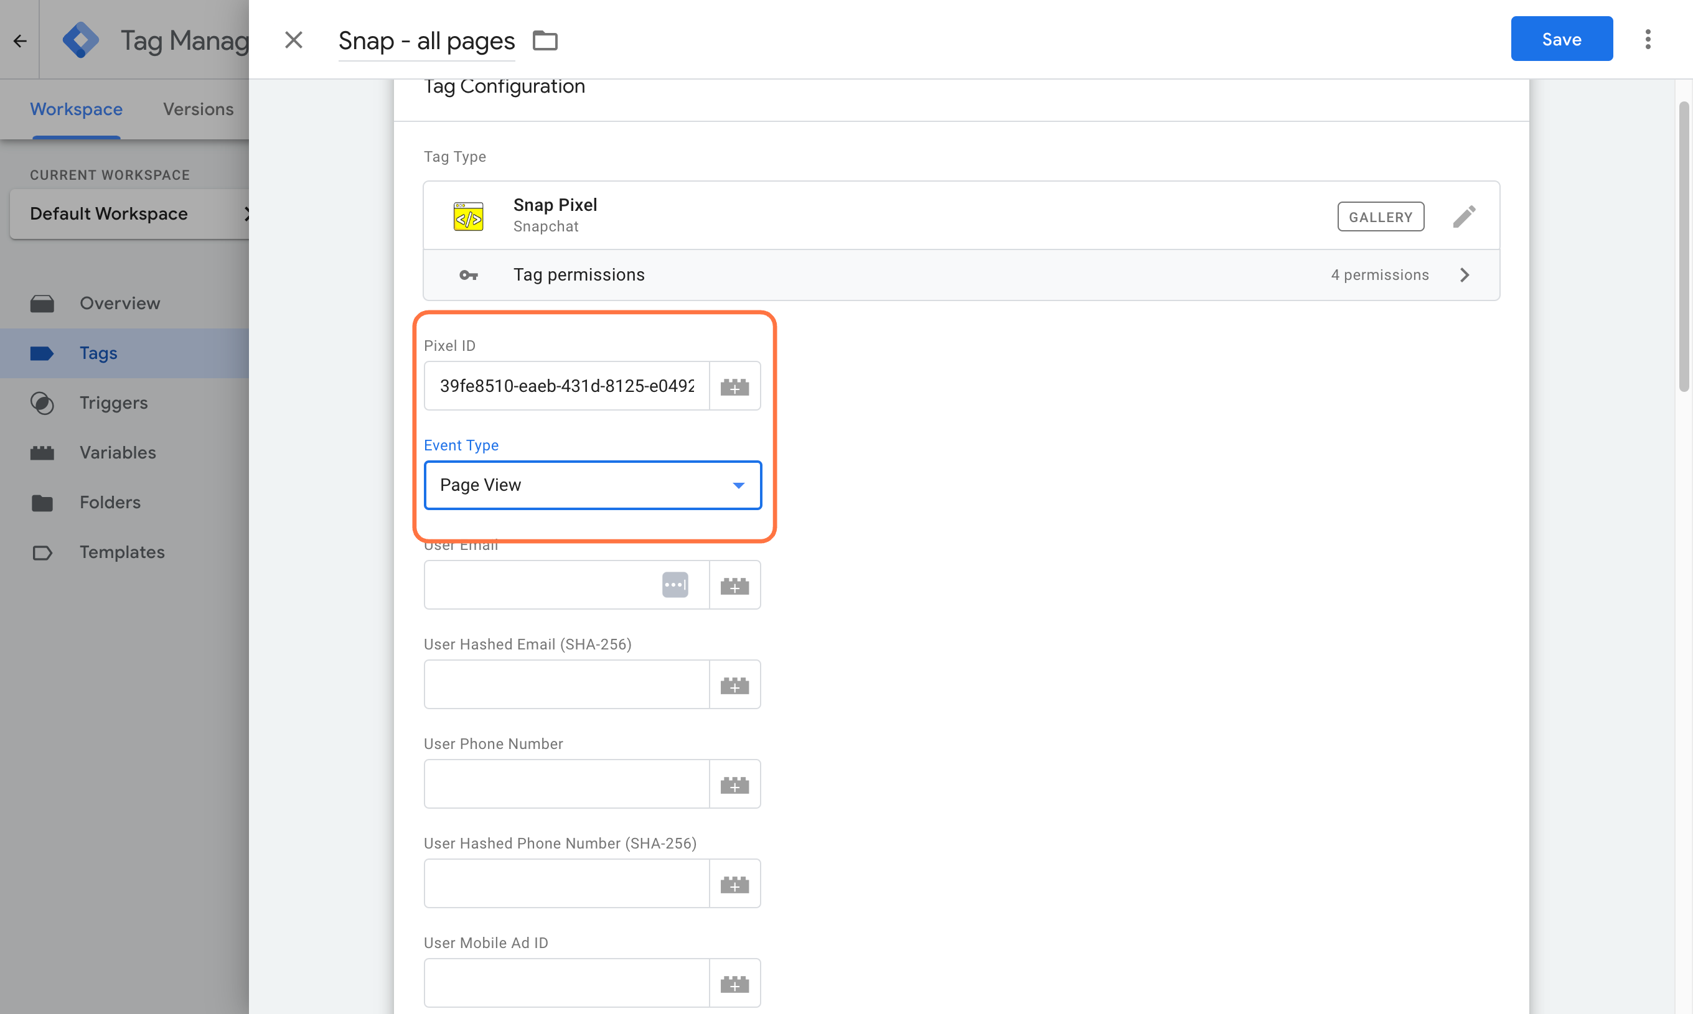Screen dimensions: 1693x1014
Task: Edit tag type with the pencil icon
Action: coord(1464,216)
